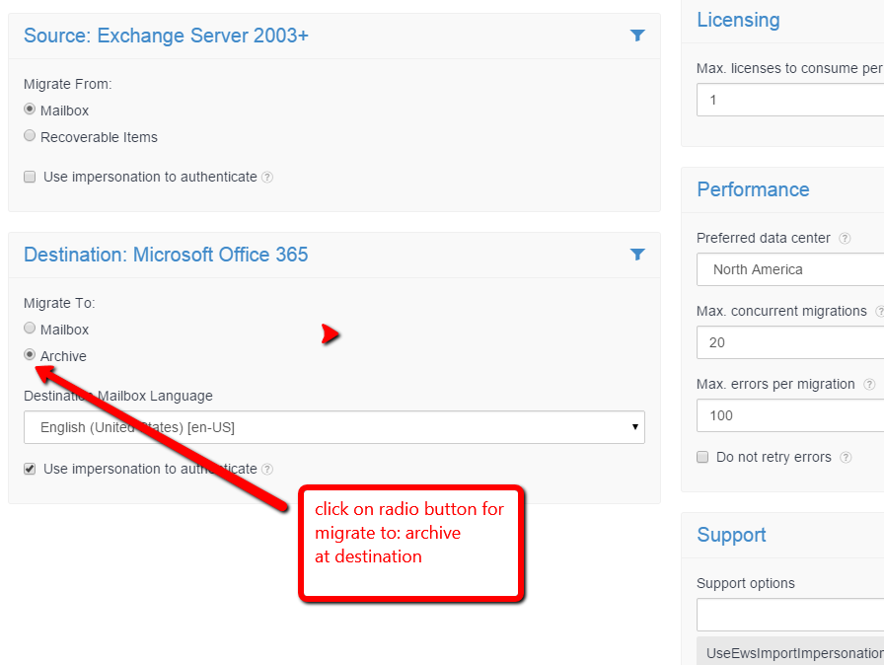Click Source: Exchange Server 2003+ heading
884x665 pixels.
[x=167, y=36]
